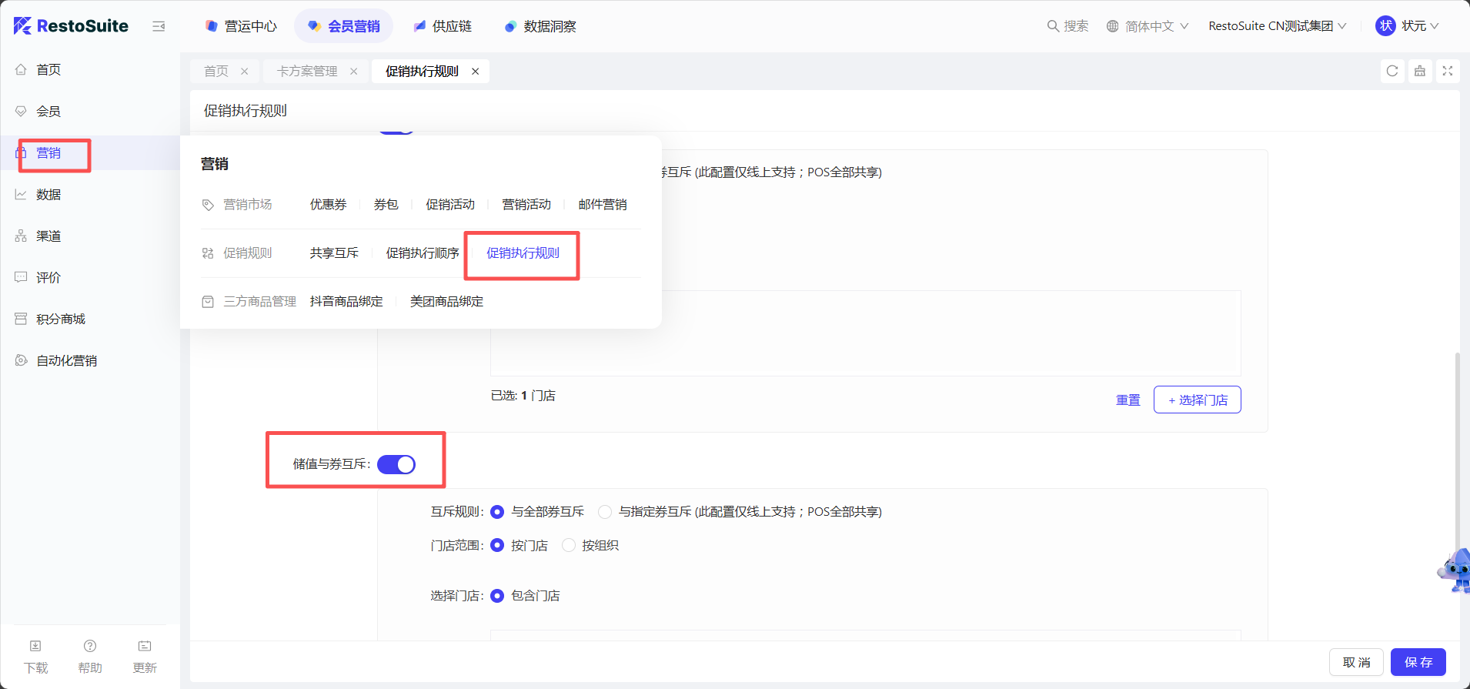Click the 重置 reset link
The width and height of the screenshot is (1470, 689).
pyautogui.click(x=1128, y=400)
